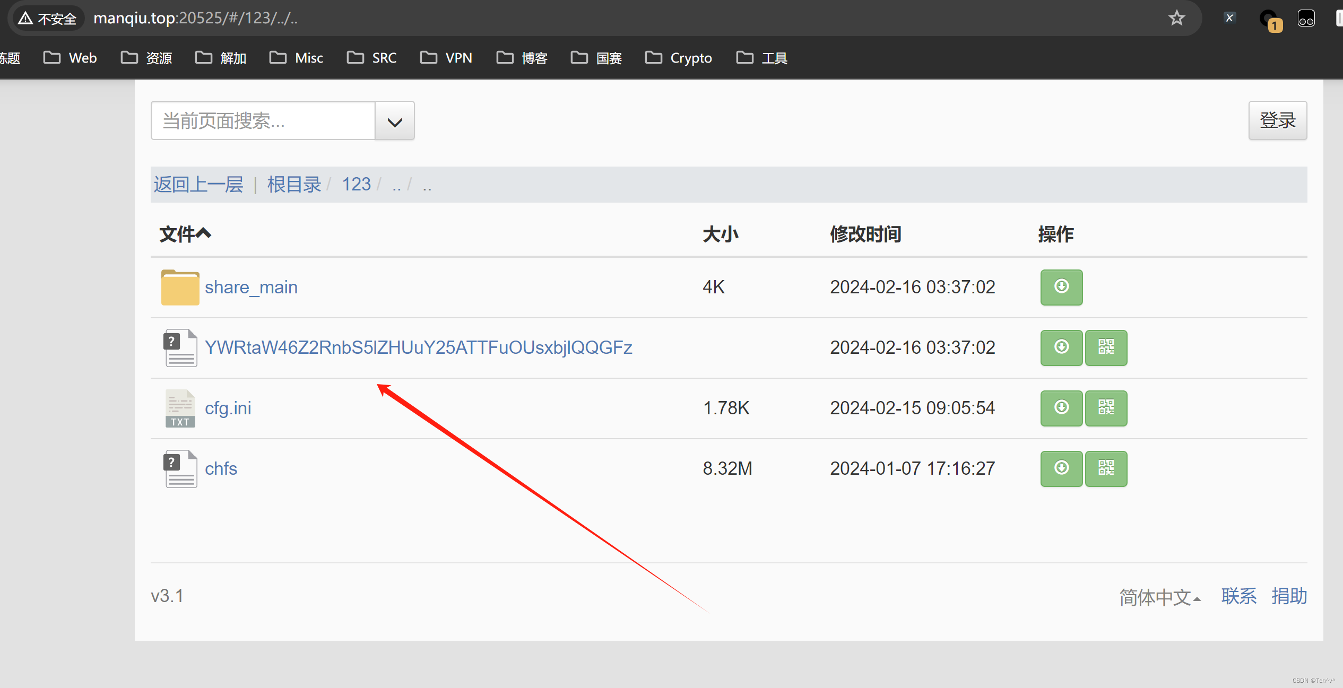Open the SRC bookmarks folder

click(x=371, y=58)
